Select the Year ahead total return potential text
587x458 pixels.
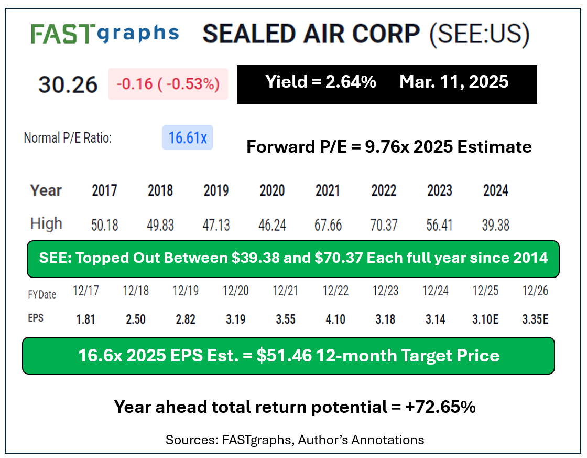295,407
